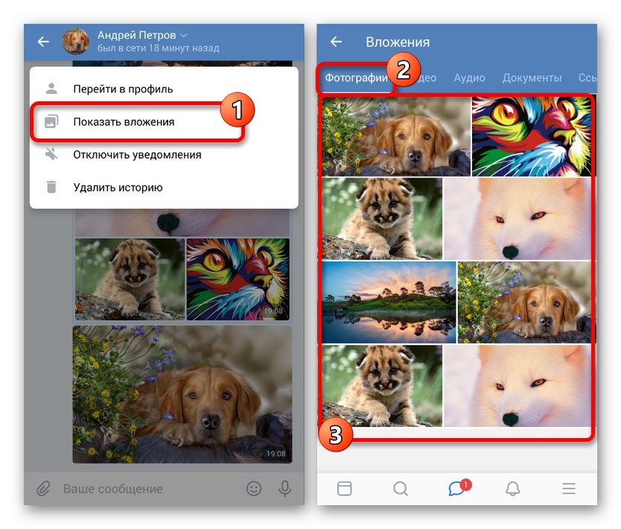The height and width of the screenshot is (529, 621).
Task: Open messages icon with red badge
Action: [x=459, y=487]
